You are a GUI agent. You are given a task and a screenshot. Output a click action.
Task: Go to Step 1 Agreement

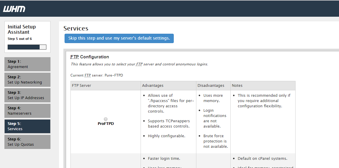28,64
